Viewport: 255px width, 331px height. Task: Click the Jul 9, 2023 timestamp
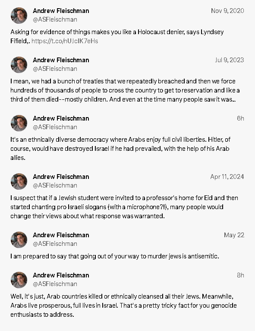tap(230, 60)
